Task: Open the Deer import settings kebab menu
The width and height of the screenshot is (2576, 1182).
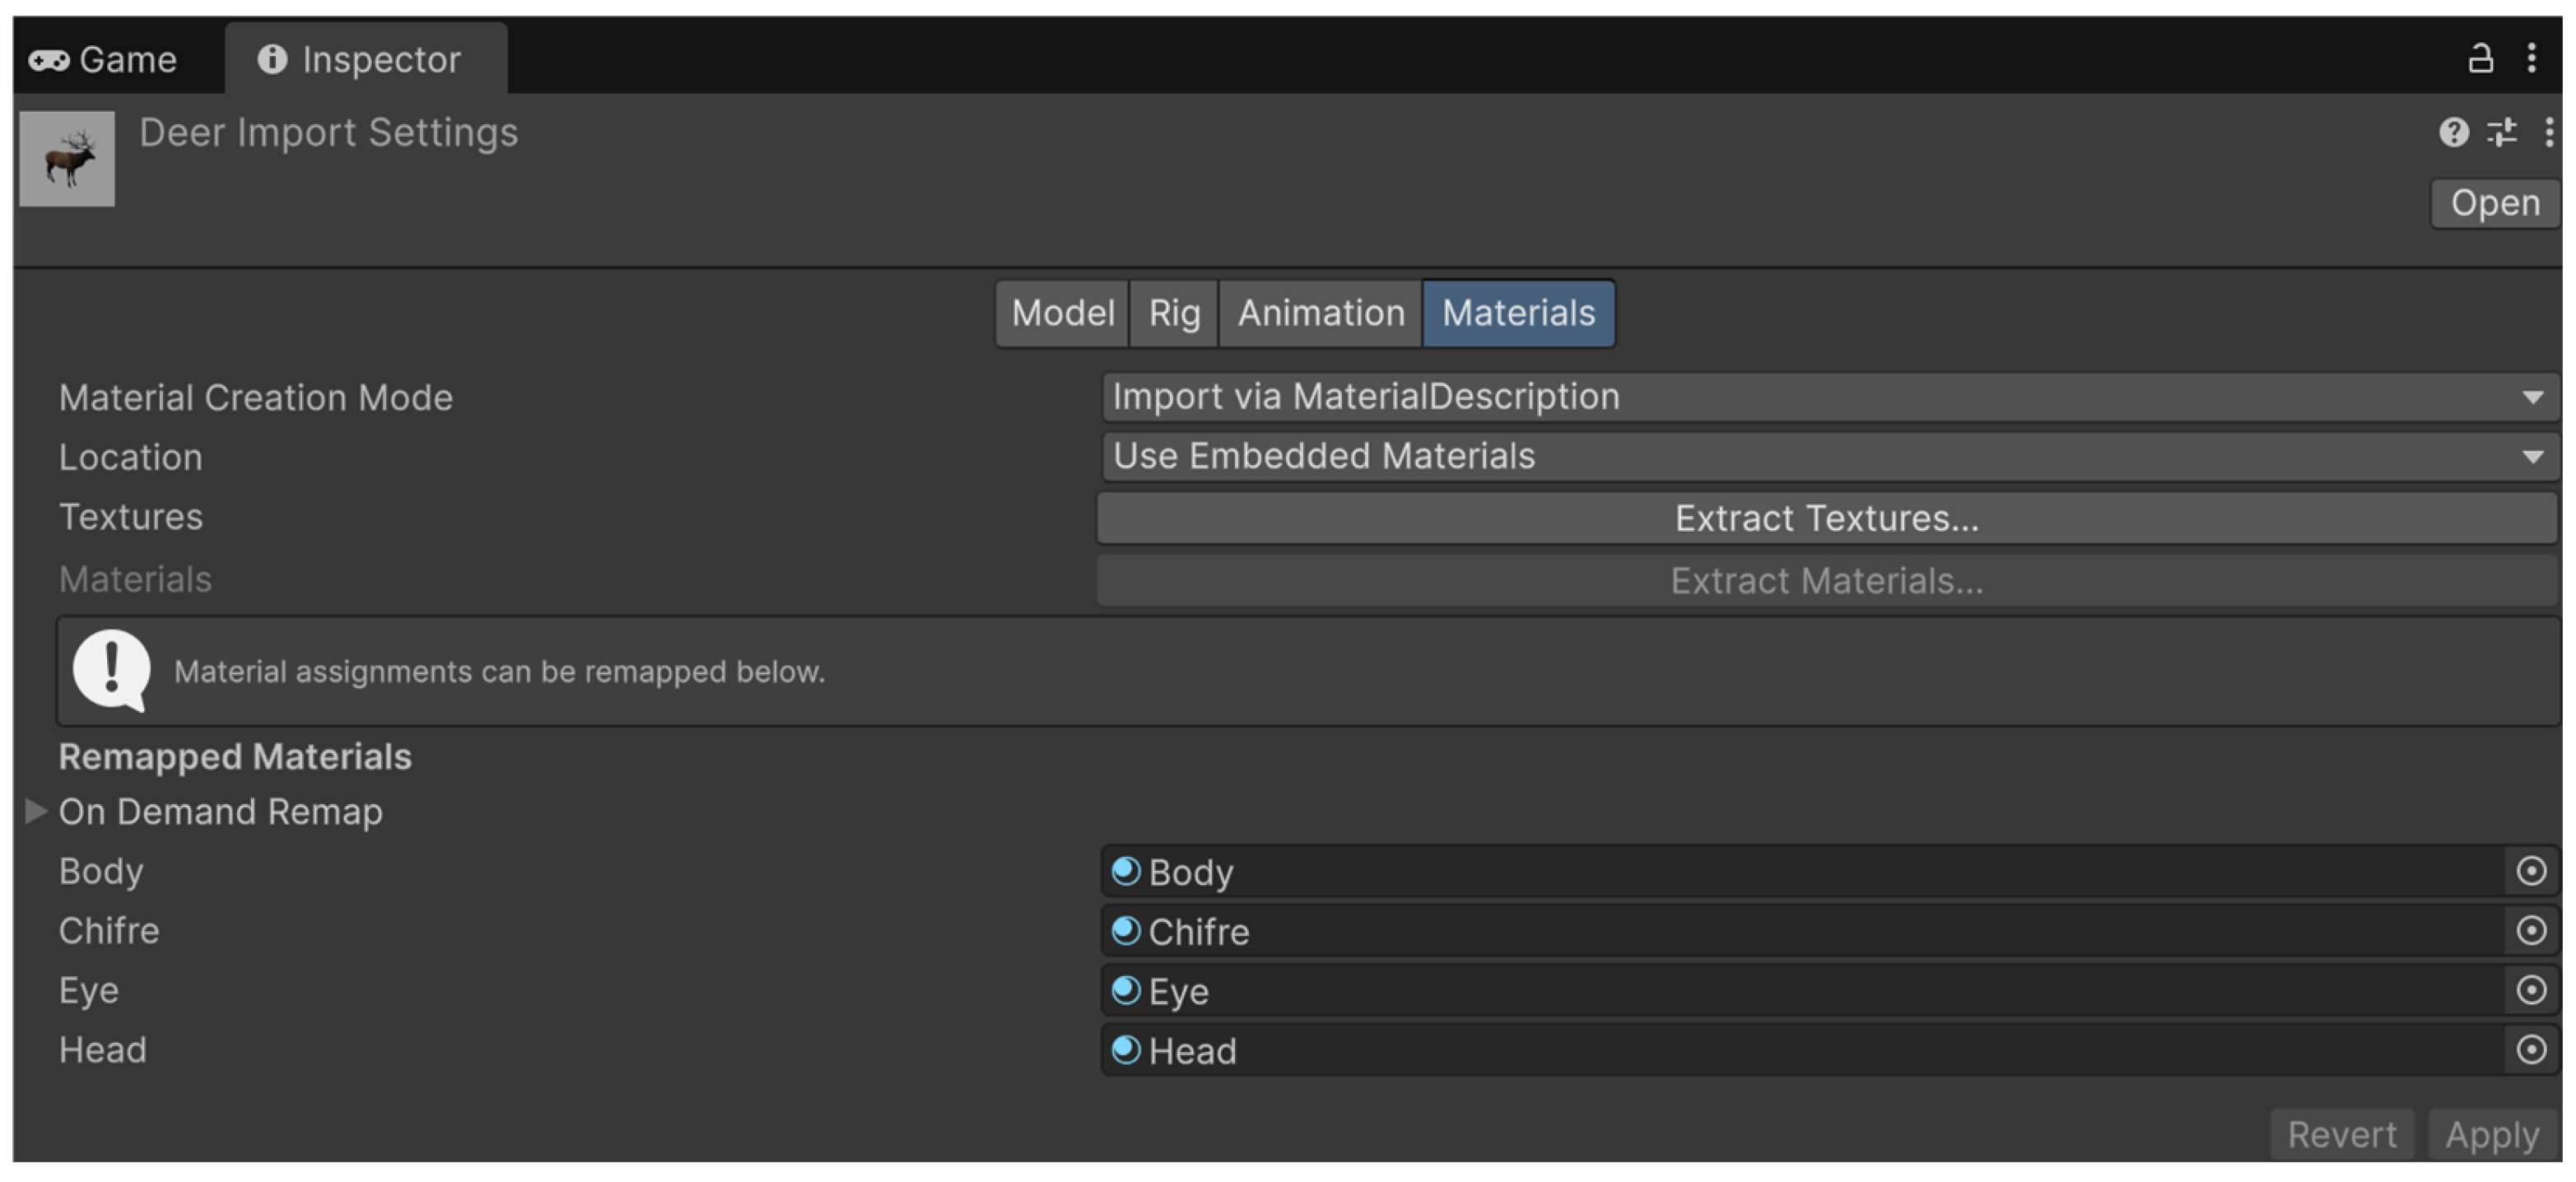Action: [2548, 132]
